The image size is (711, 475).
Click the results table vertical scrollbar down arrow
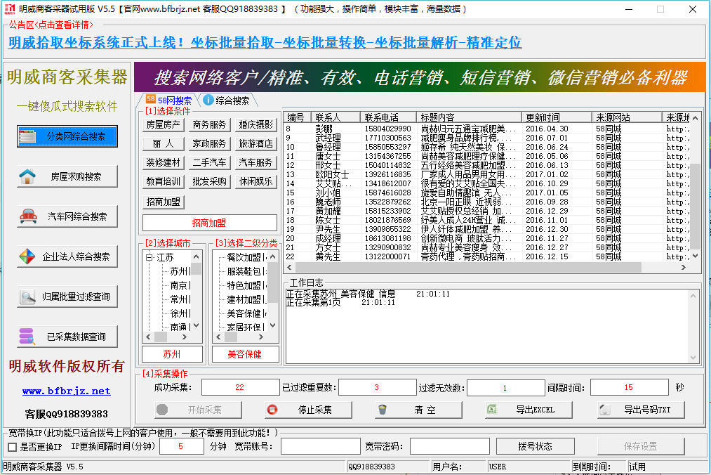[695, 256]
